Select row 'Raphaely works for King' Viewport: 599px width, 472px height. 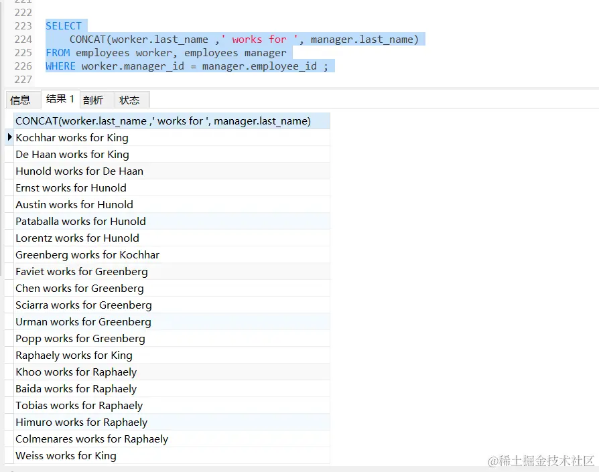click(x=172, y=356)
